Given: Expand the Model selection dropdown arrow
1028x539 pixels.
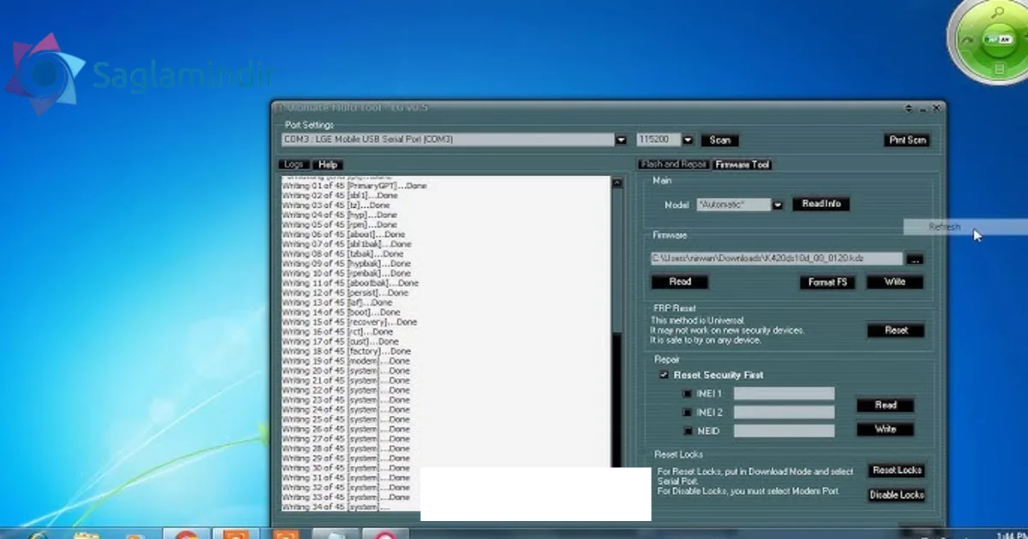Looking at the screenshot, I should point(778,205).
